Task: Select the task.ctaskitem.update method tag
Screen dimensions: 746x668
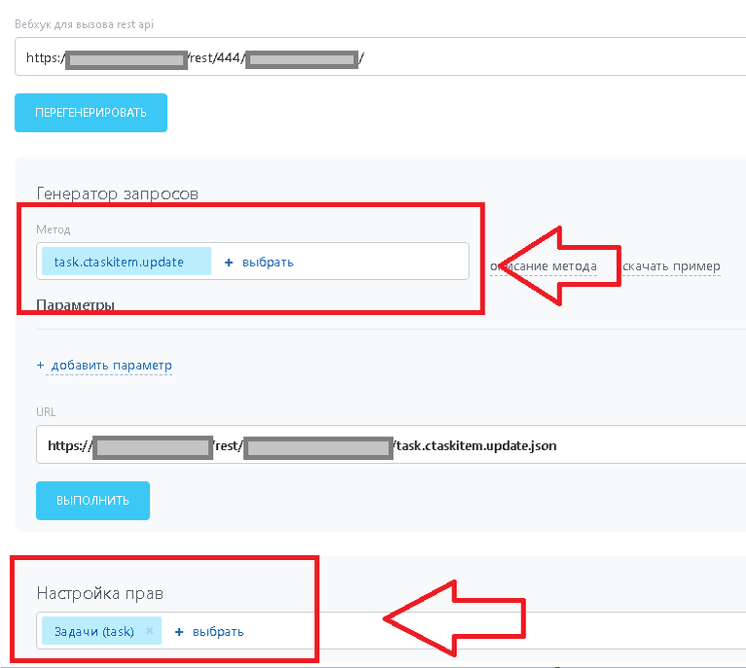Action: click(126, 262)
